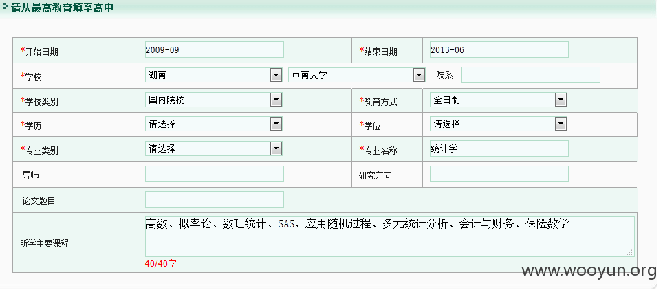Click the start date field showing 2009-09
The width and height of the screenshot is (663, 290).
pos(215,49)
